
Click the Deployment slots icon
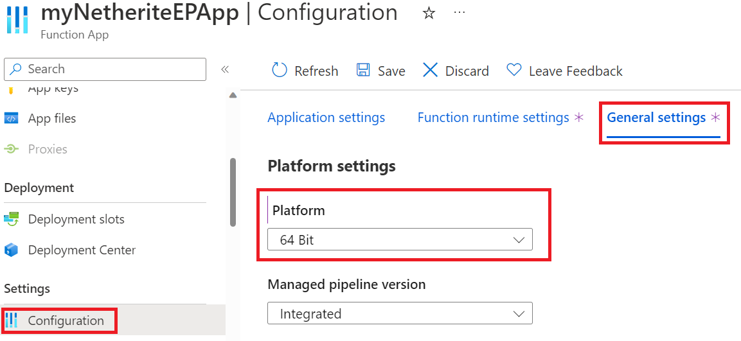pos(12,219)
